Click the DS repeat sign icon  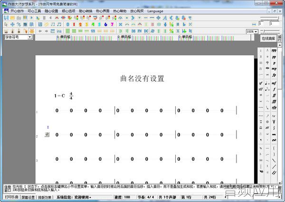pyautogui.click(x=133, y=31)
